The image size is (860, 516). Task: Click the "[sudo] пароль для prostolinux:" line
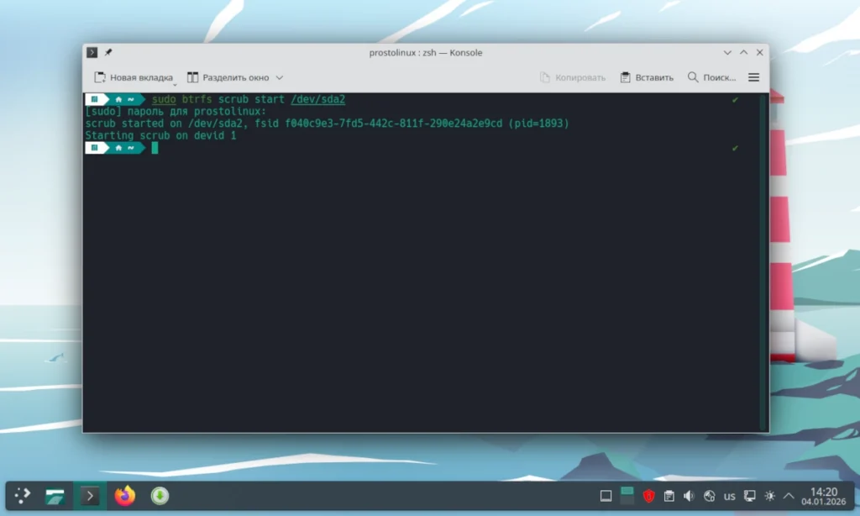(x=176, y=112)
